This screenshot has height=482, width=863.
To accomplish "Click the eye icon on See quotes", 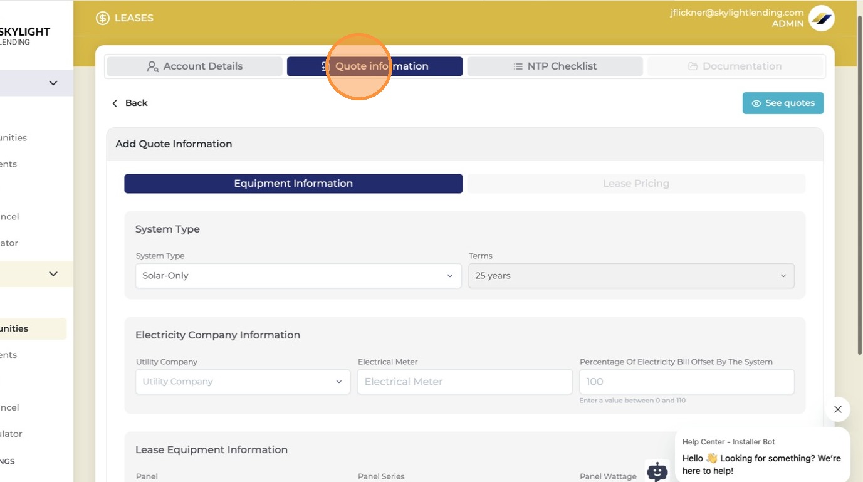I will coord(756,103).
